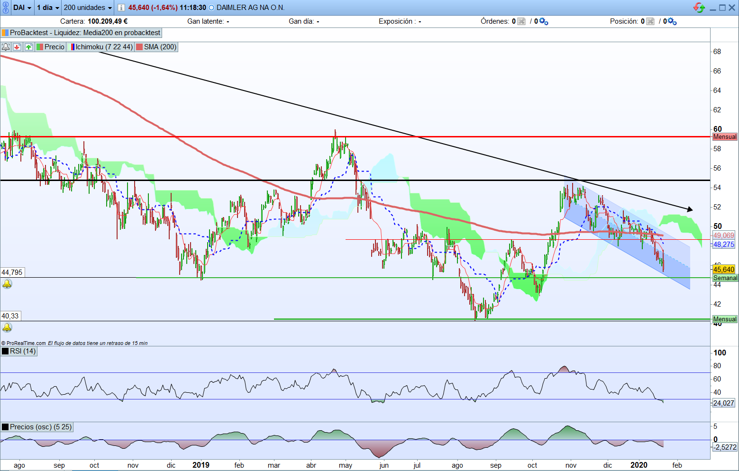Click the 2020 year marker on time axis

639,465
